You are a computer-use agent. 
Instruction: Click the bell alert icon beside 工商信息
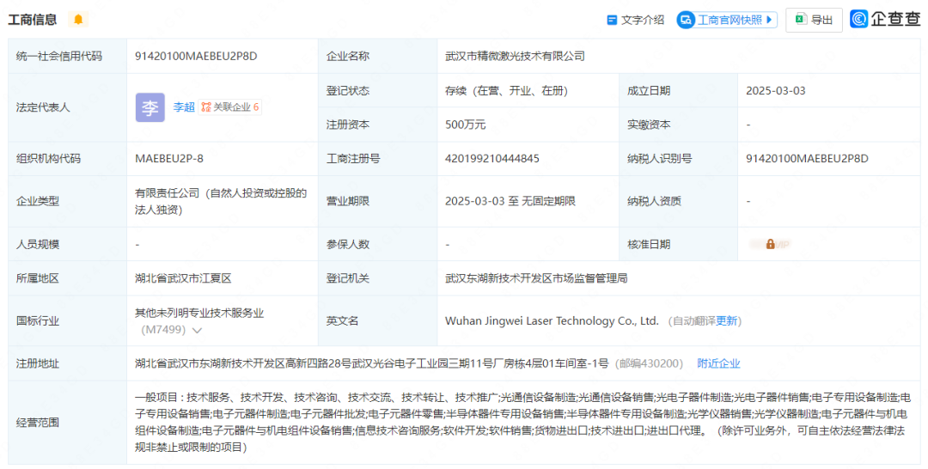tap(78, 20)
